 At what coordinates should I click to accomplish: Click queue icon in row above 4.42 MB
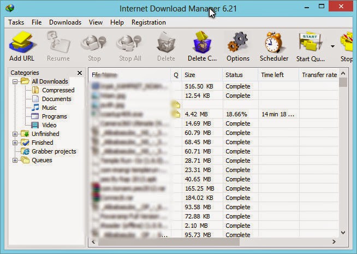(176, 104)
